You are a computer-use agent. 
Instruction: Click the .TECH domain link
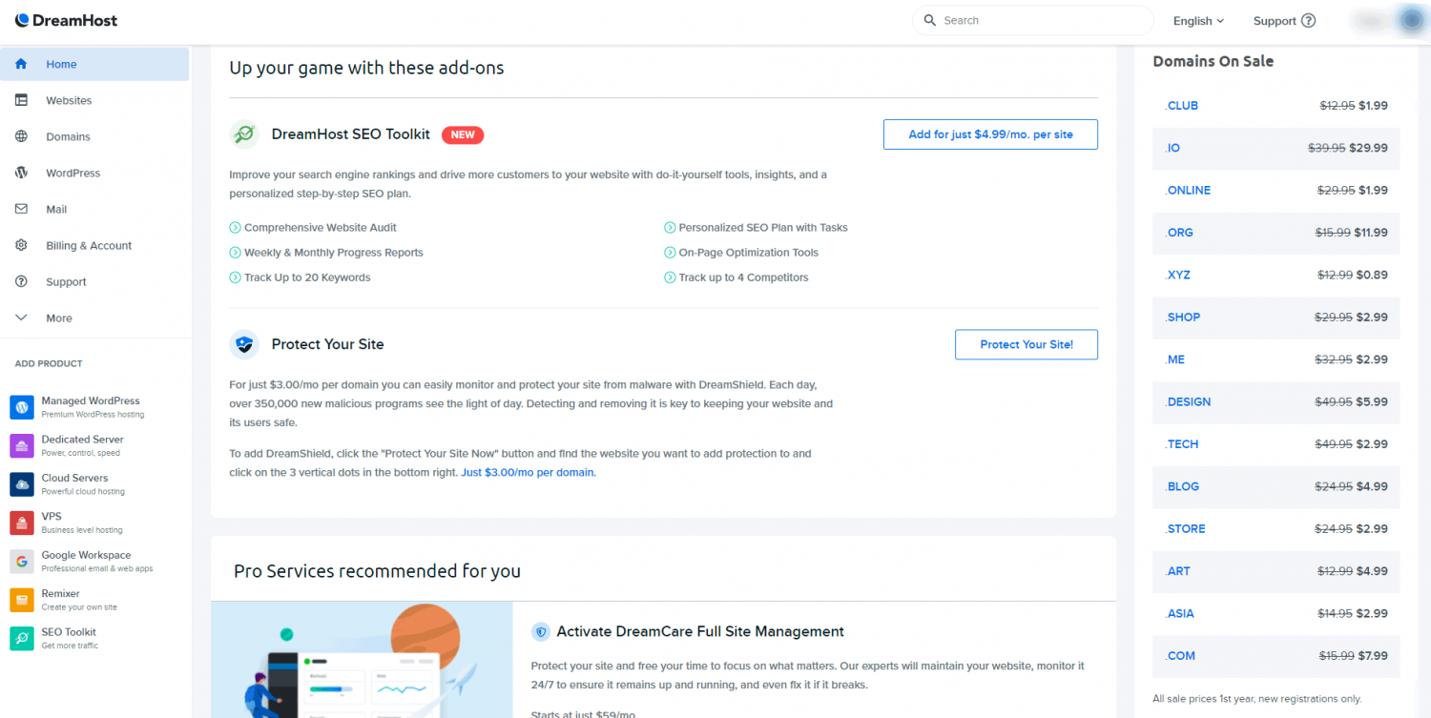[x=1181, y=443]
